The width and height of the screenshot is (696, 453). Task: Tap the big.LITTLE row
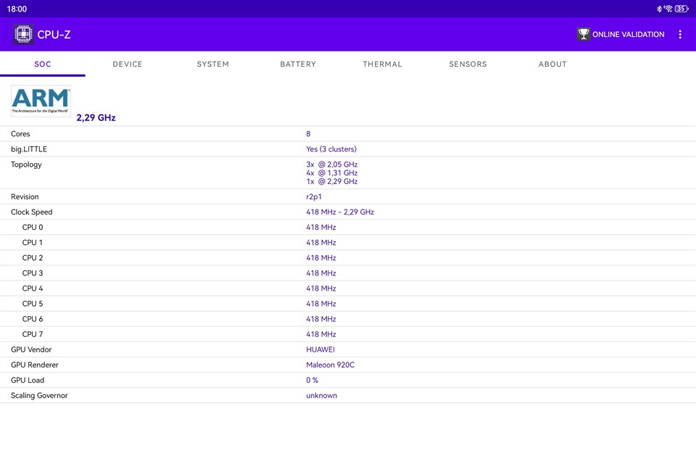(x=348, y=149)
